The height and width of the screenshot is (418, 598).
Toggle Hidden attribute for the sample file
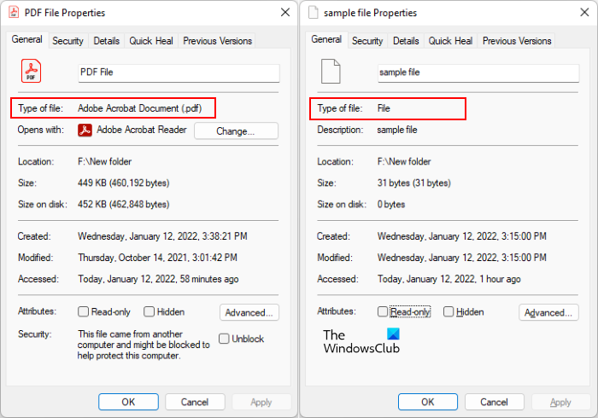click(x=448, y=312)
